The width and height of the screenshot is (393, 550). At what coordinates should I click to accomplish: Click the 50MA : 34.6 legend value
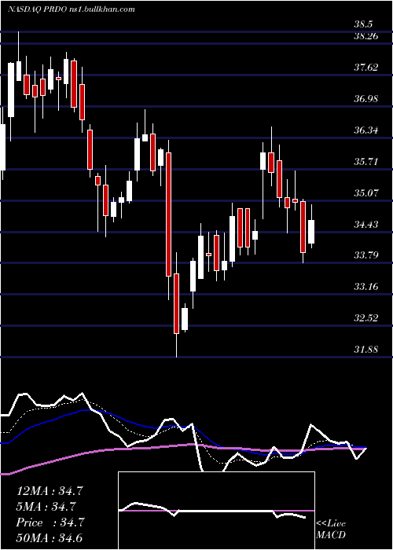[50, 538]
